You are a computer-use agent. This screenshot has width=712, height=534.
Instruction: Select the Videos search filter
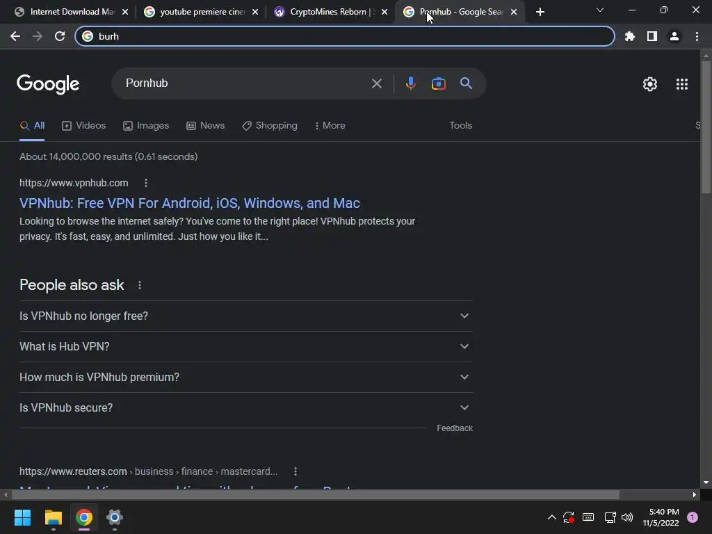coord(84,126)
